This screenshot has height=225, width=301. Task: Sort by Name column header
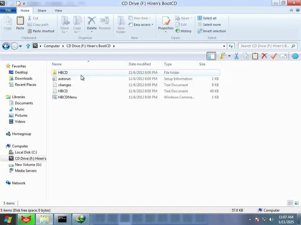[57, 64]
